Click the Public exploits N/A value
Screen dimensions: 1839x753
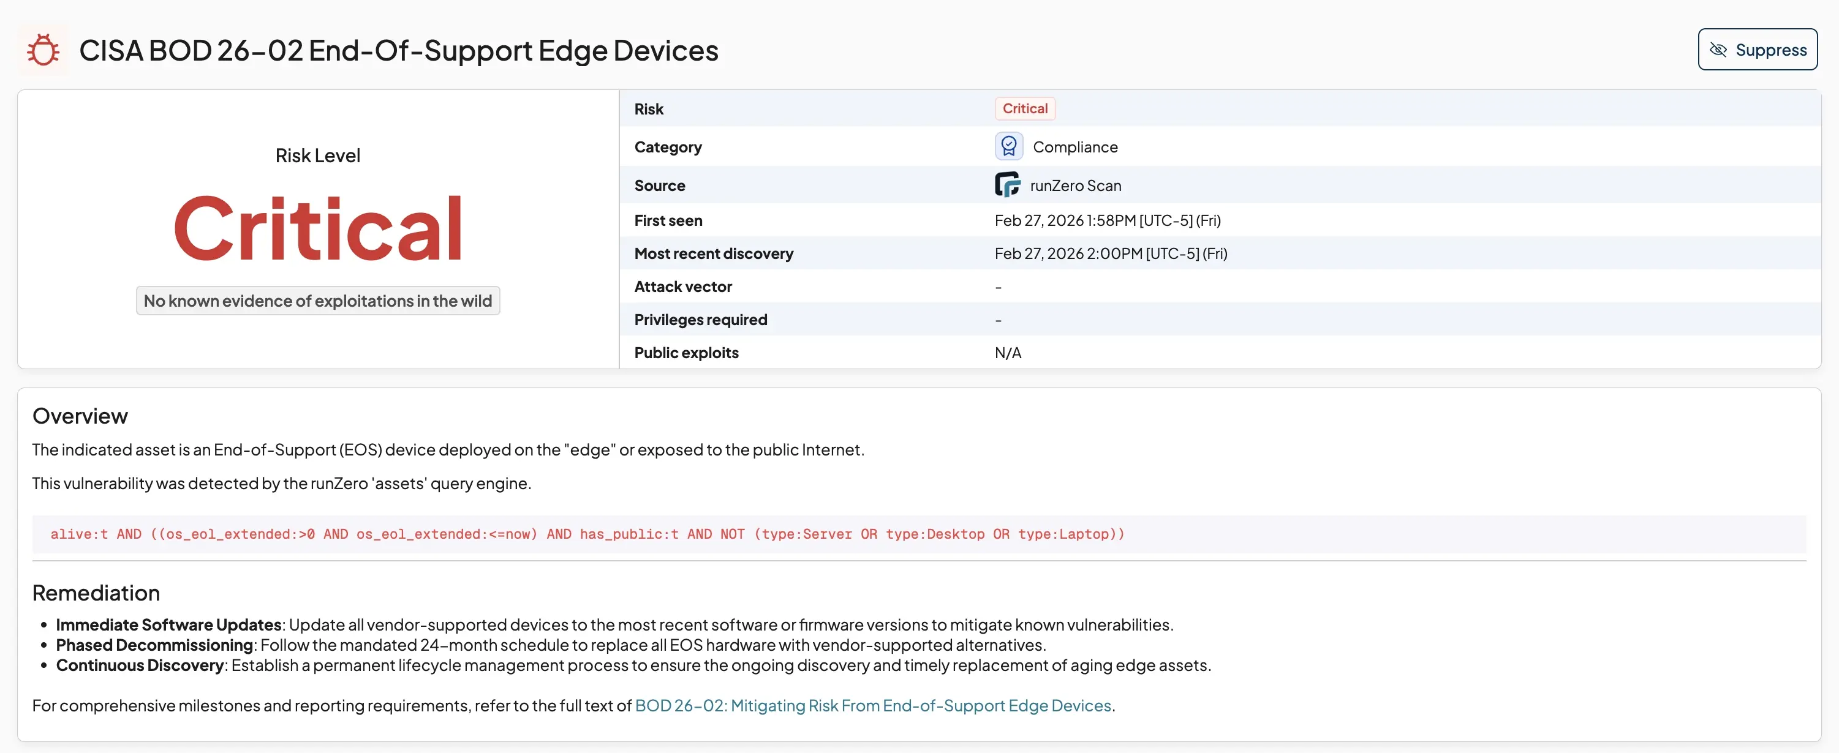[1007, 353]
